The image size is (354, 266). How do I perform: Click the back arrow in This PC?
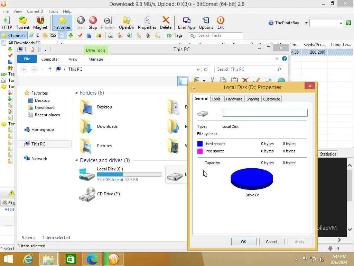(24, 69)
